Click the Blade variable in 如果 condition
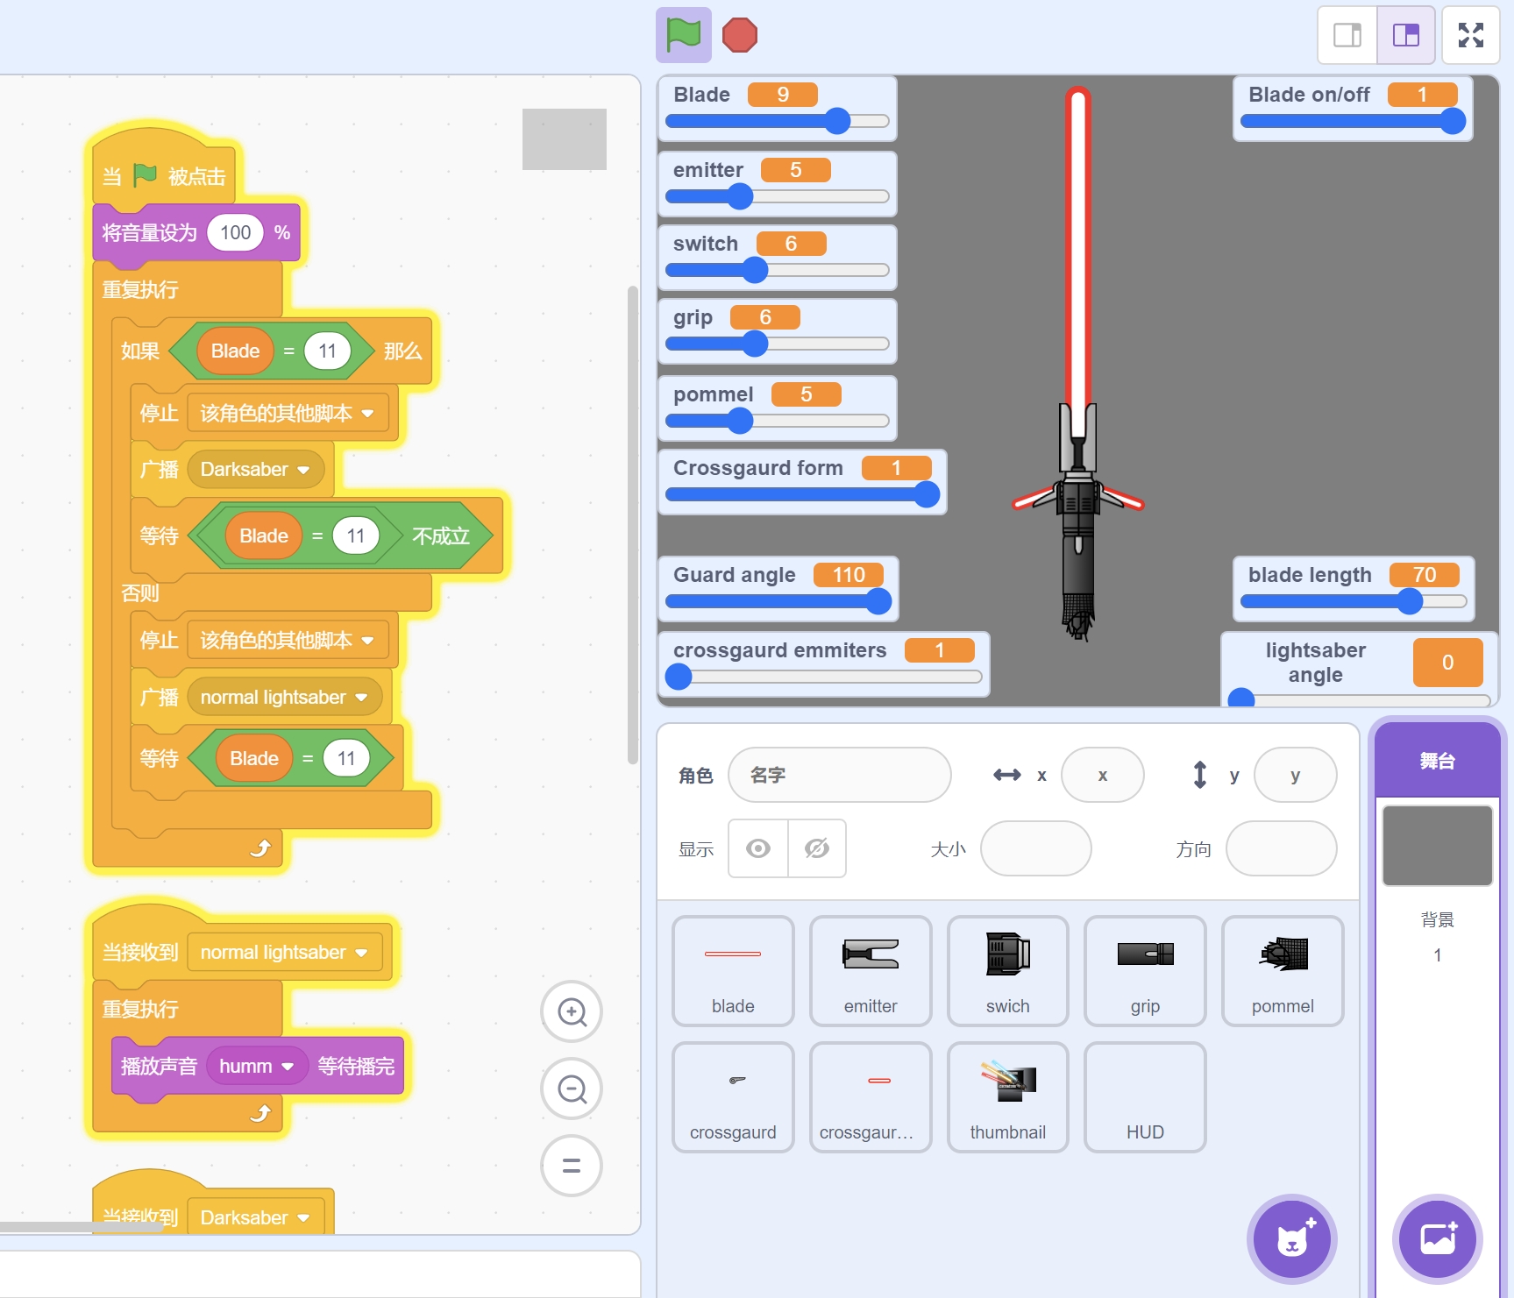 (x=235, y=351)
